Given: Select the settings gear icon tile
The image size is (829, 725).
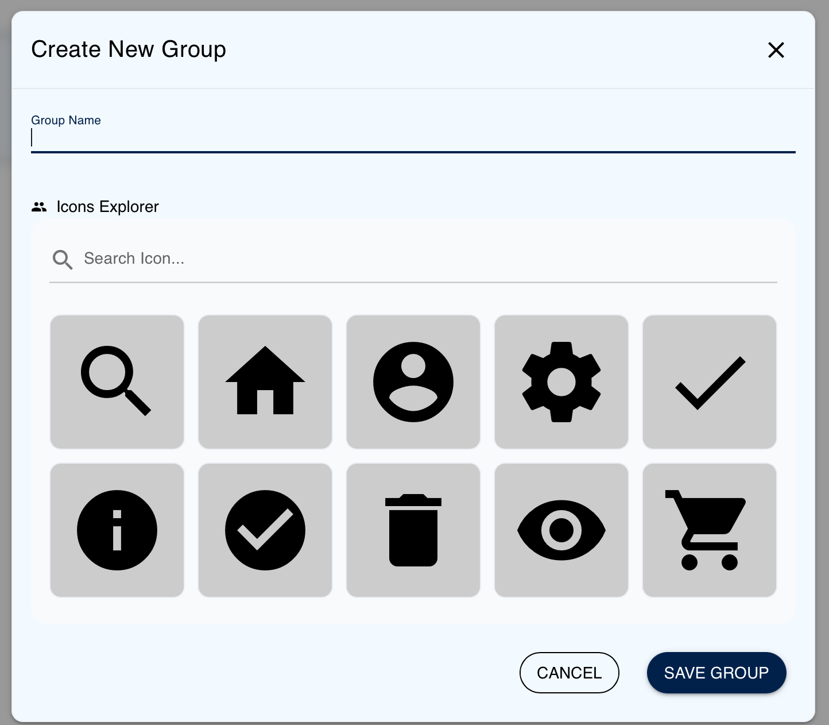Looking at the screenshot, I should [x=561, y=382].
